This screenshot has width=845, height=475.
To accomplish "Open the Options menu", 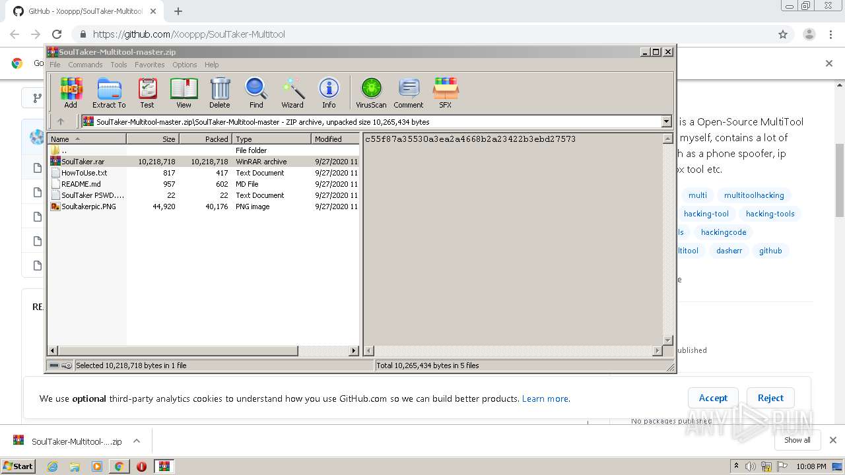I will coord(185,65).
